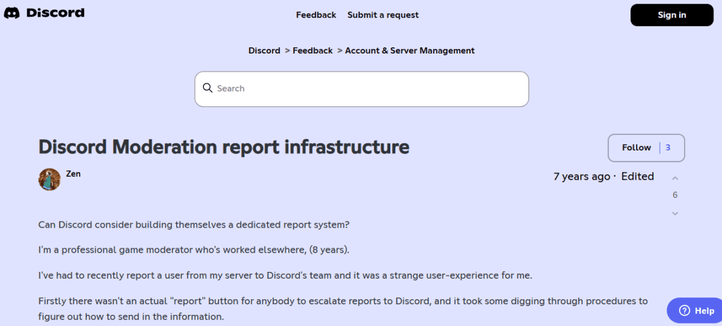722x326 pixels.
Task: Downvote the post with the down arrow
Action: click(675, 213)
